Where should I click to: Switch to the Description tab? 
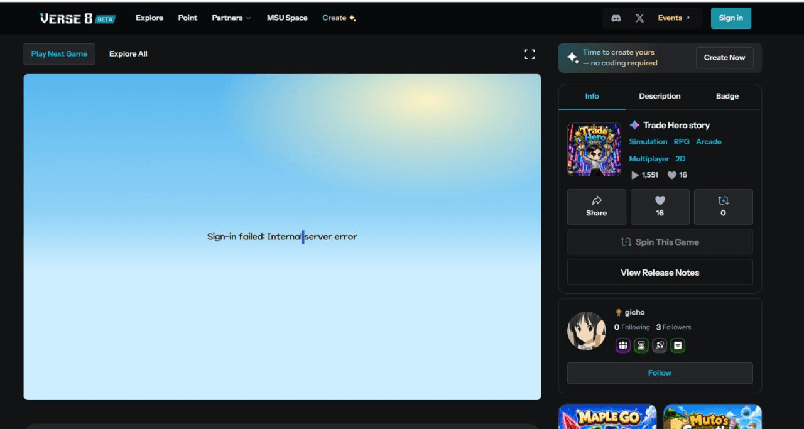click(660, 96)
